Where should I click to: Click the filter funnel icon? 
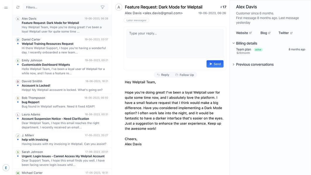click(x=102, y=7)
